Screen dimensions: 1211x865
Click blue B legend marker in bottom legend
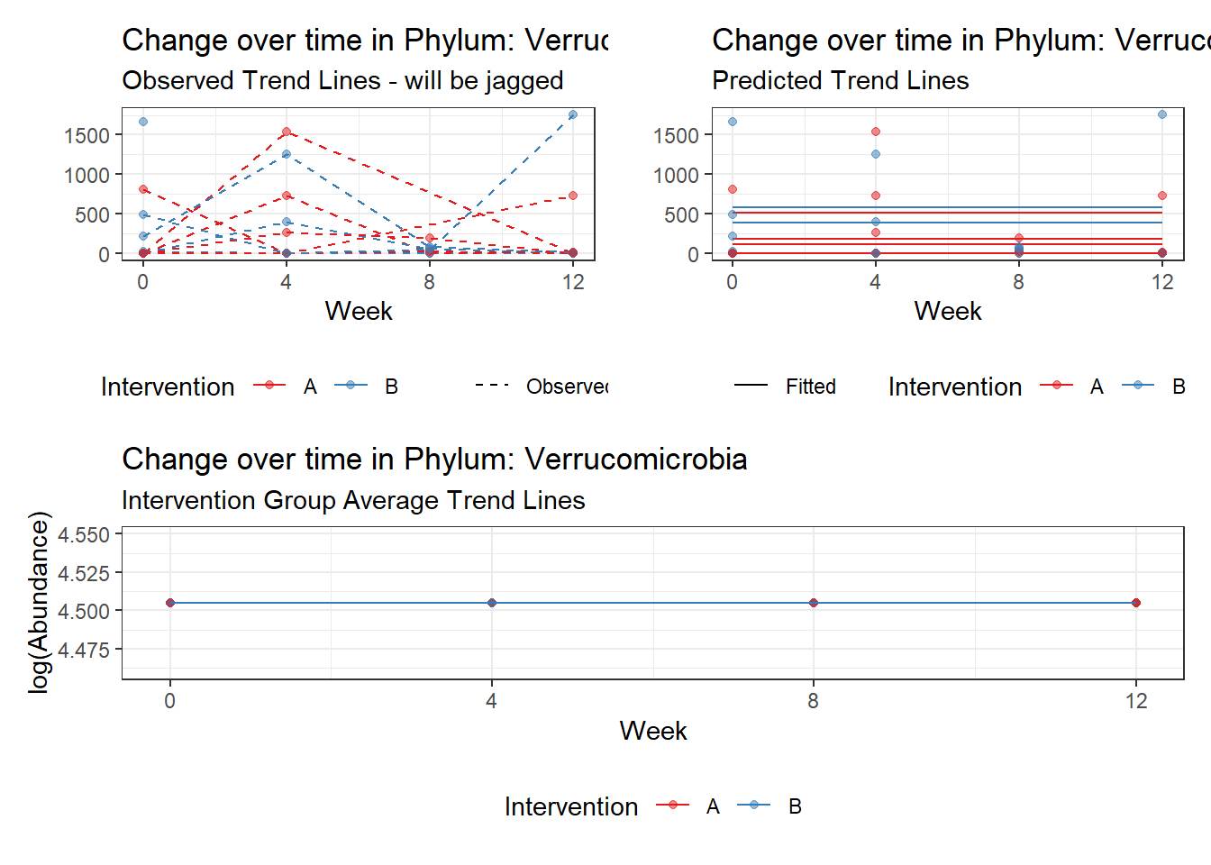pos(754,806)
